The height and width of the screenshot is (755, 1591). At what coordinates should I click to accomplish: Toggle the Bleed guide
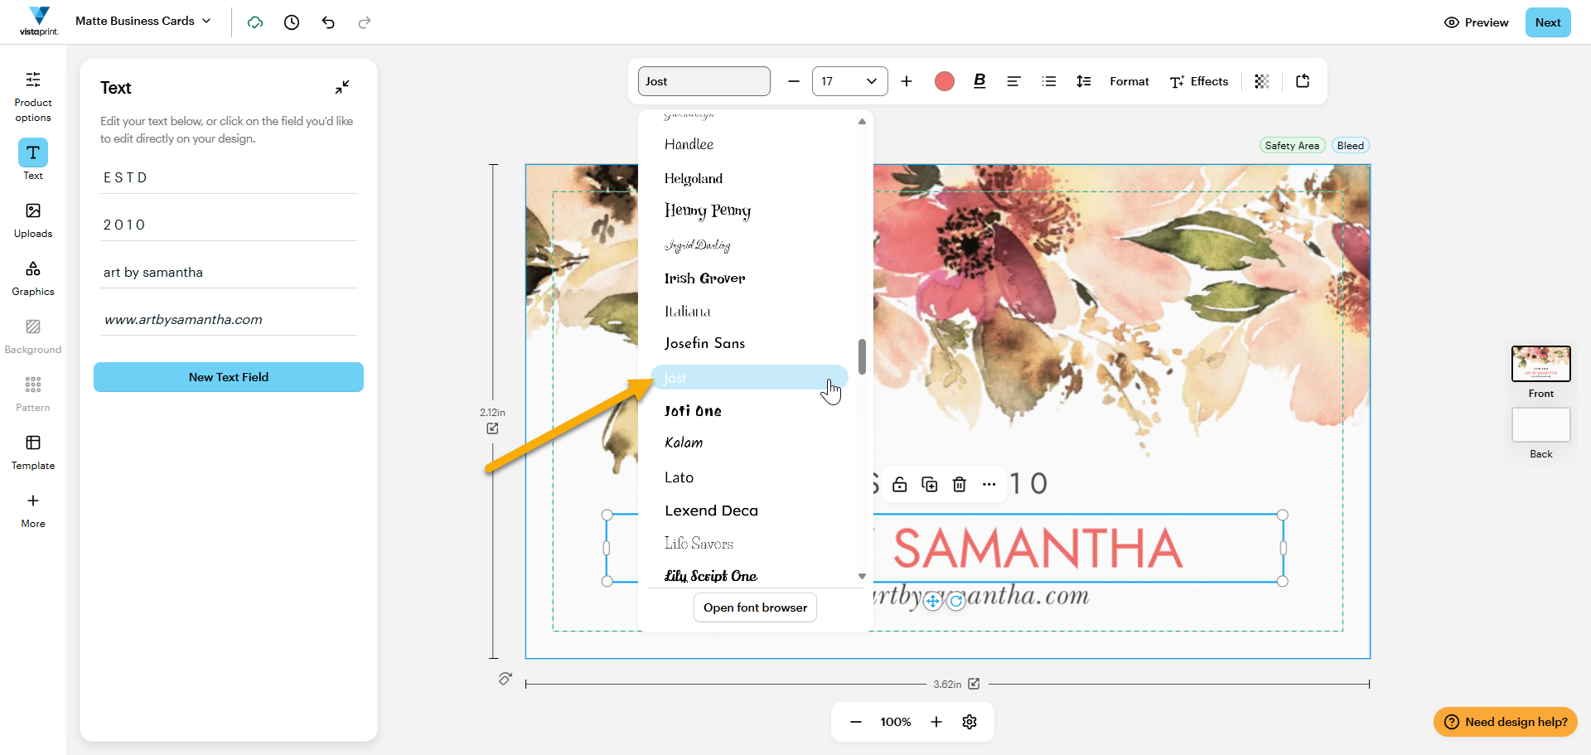[1351, 146]
